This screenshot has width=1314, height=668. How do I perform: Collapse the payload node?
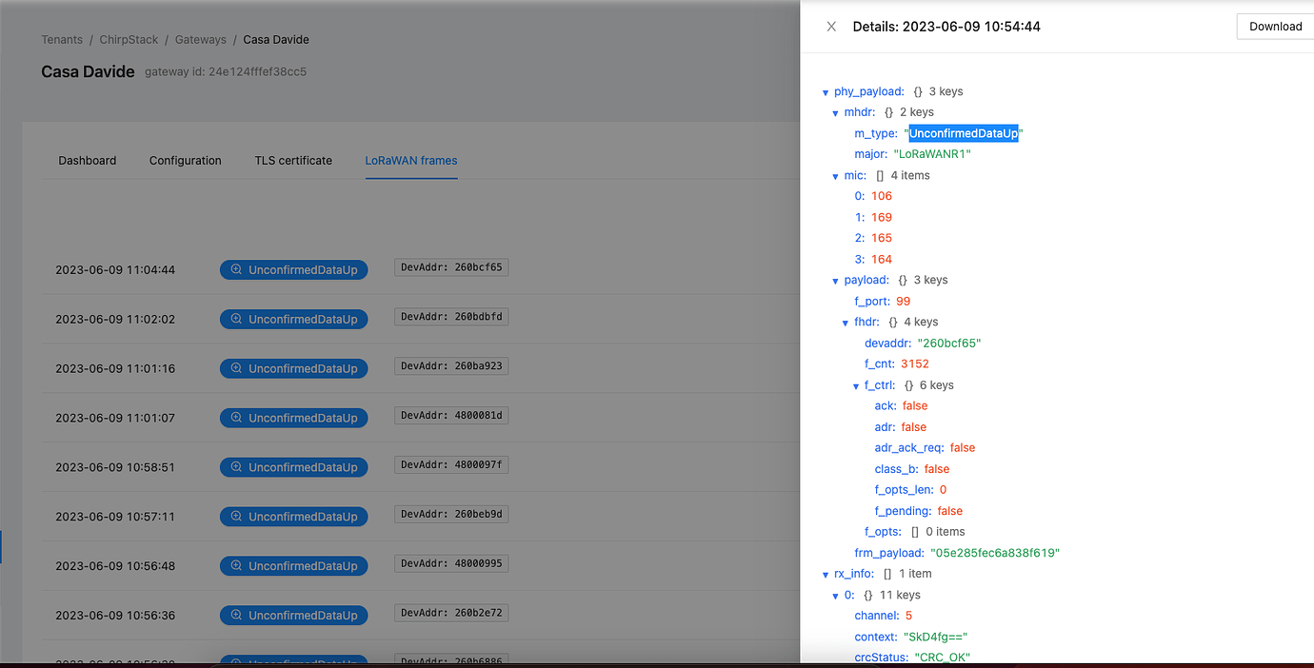[x=835, y=281]
